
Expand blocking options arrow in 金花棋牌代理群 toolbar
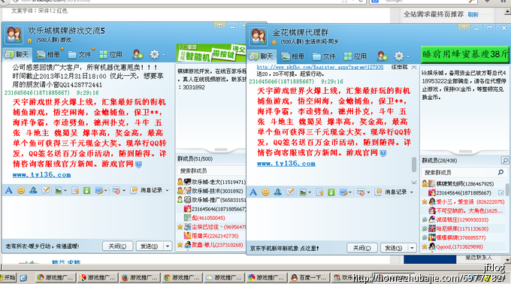point(368,192)
